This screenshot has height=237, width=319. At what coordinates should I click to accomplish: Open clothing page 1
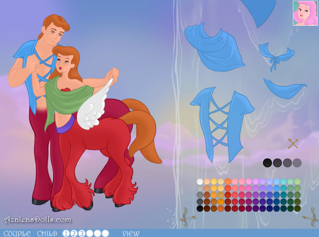pos(66,233)
